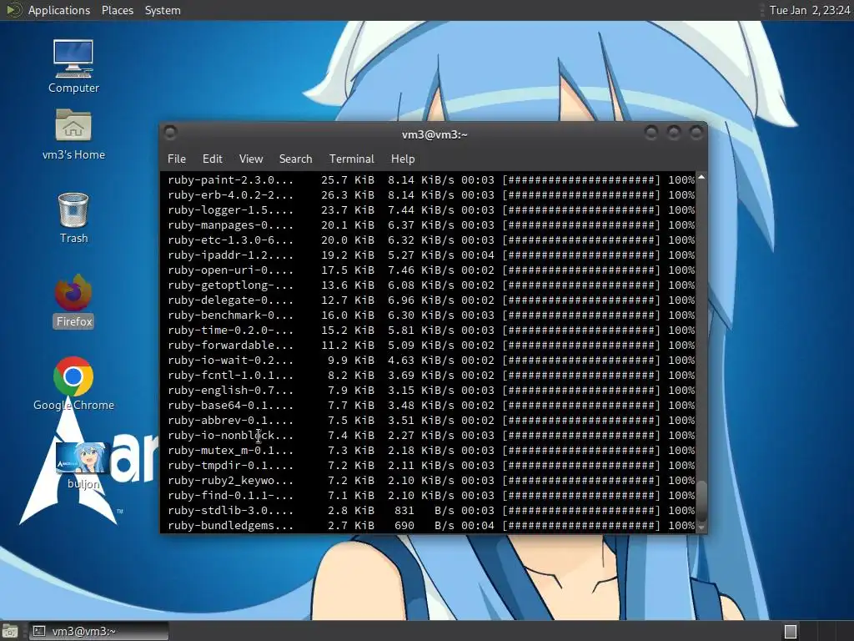Click the vm3@vm3:~ terminal title bar text
Image resolution: width=854 pixels, height=641 pixels.
(x=435, y=134)
